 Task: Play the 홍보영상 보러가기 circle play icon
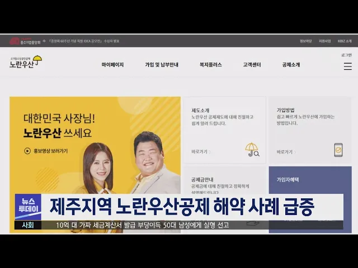coord(27,151)
